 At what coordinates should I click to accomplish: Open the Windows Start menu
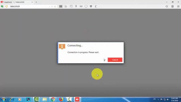(3, 99)
